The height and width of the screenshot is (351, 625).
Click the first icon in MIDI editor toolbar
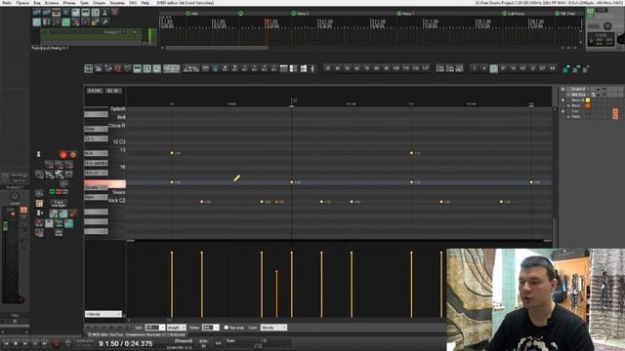point(89,69)
